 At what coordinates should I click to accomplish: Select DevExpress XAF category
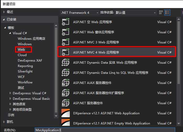tap(30, 61)
